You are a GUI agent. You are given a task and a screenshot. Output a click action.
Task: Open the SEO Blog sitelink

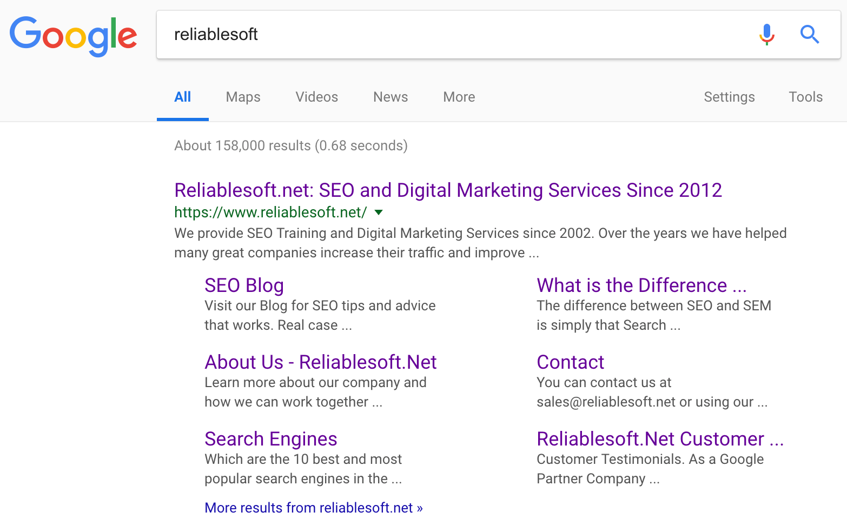(x=244, y=285)
